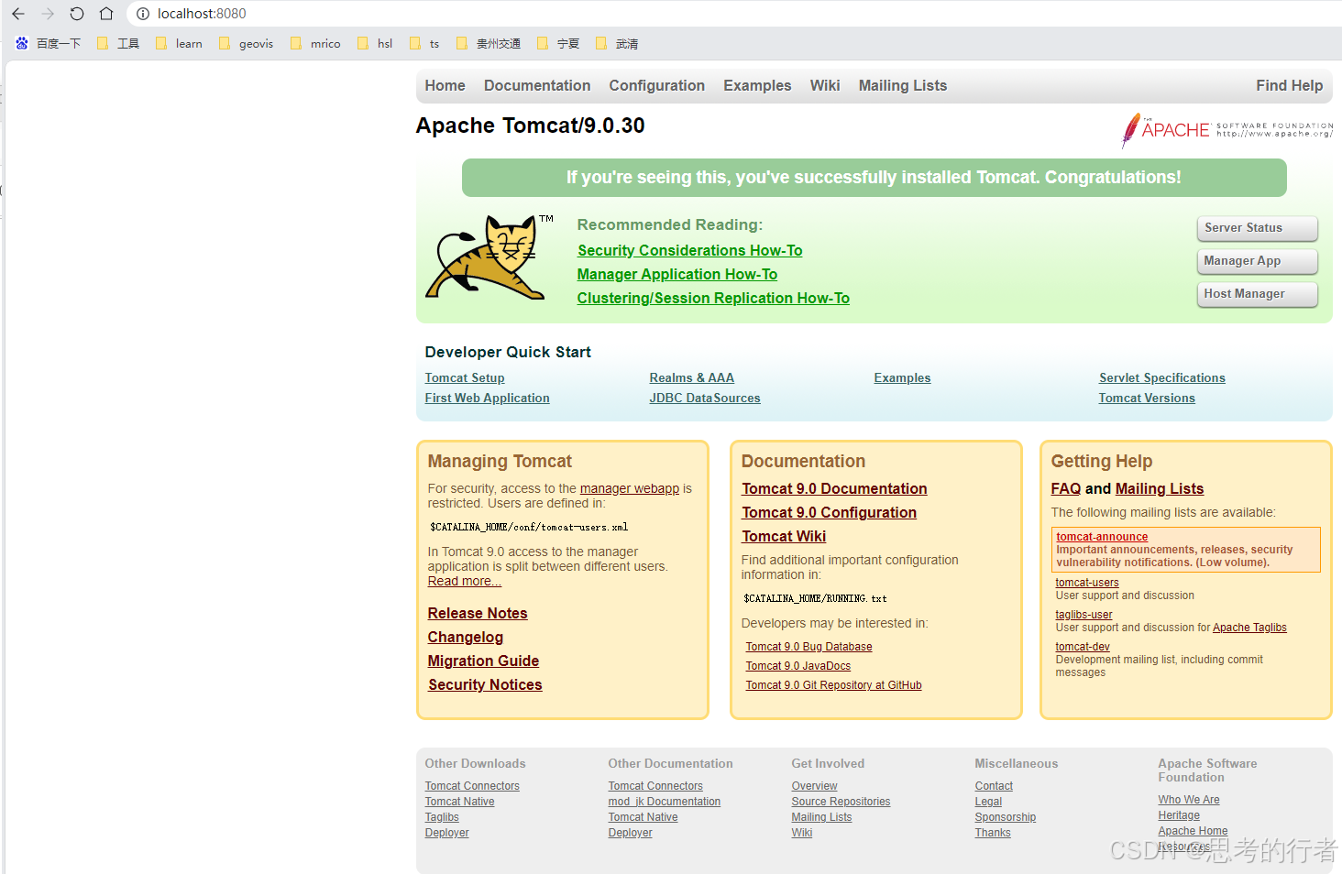This screenshot has height=874, width=1342.
Task: Open Mailing Lists in the nav bar
Action: (902, 85)
